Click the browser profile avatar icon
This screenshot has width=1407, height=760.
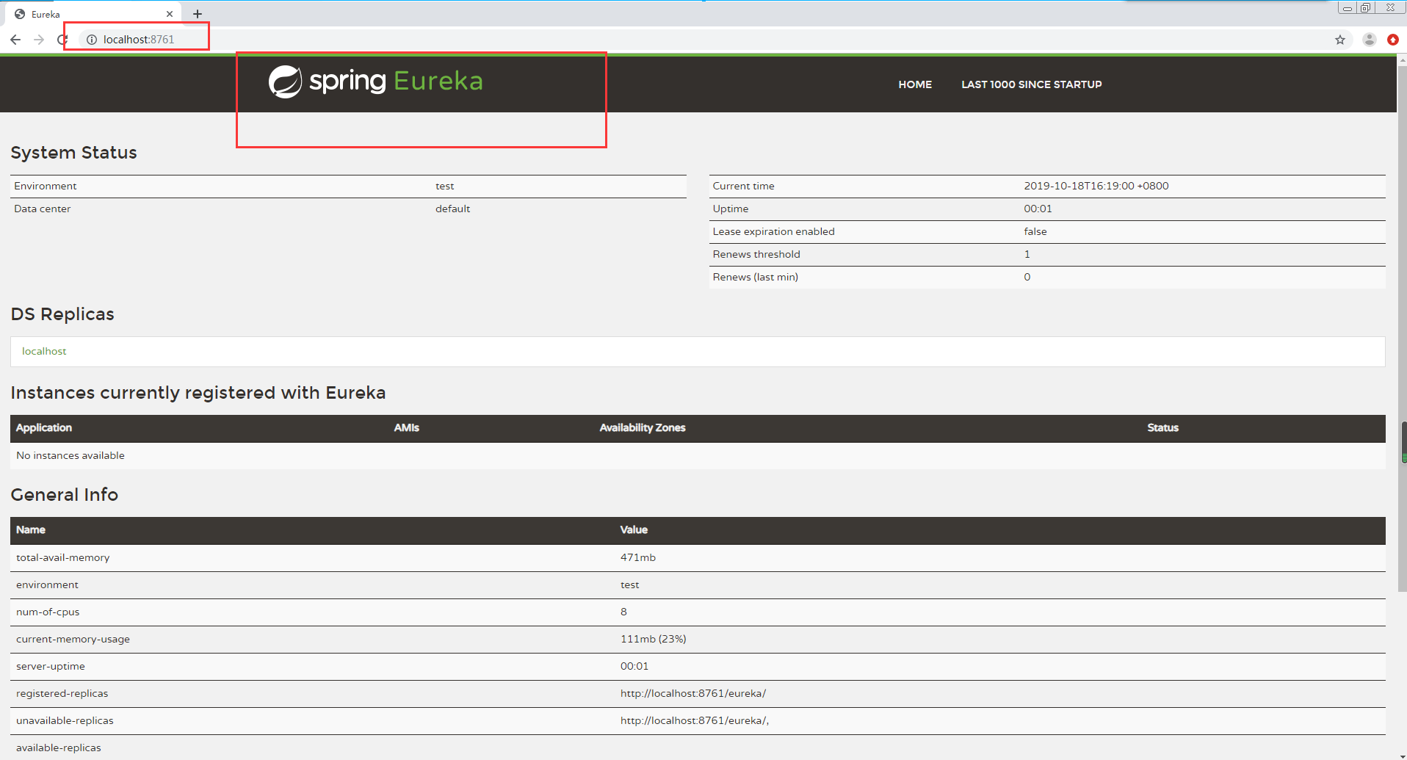[x=1368, y=40]
